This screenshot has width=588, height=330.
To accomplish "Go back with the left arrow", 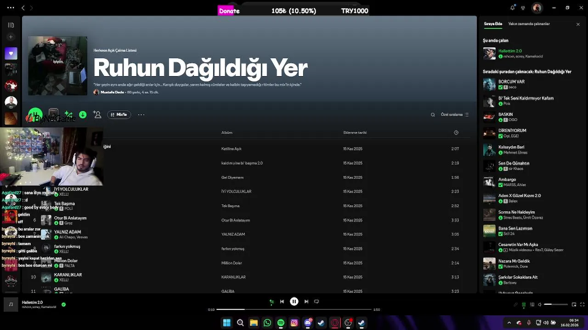I will tap(23, 8).
